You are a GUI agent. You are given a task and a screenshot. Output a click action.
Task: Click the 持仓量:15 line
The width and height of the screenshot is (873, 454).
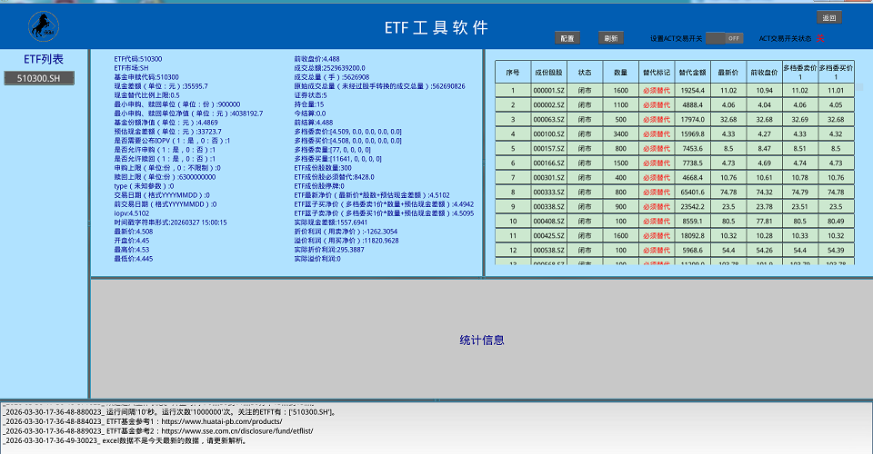[x=309, y=104]
